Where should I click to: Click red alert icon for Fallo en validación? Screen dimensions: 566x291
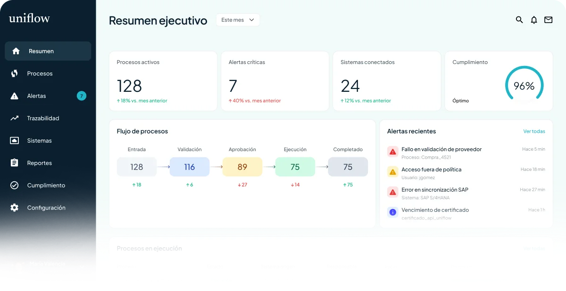pos(392,152)
